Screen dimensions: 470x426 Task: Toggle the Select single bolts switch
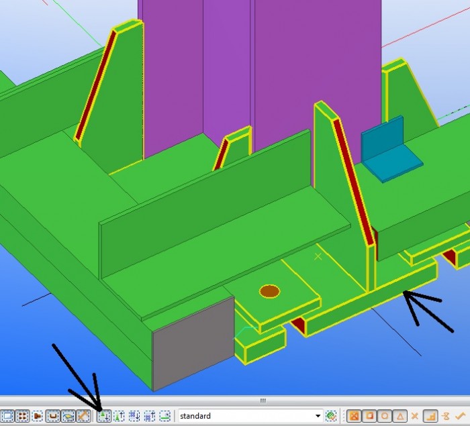click(x=38, y=416)
